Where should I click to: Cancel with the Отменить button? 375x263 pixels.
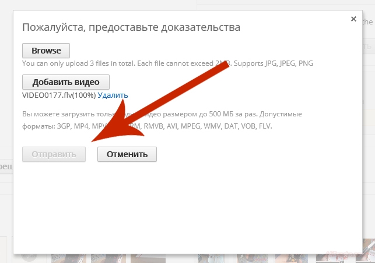pos(127,154)
